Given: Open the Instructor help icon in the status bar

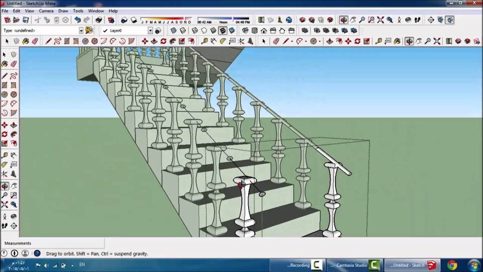Looking at the screenshot, I should click(x=37, y=253).
